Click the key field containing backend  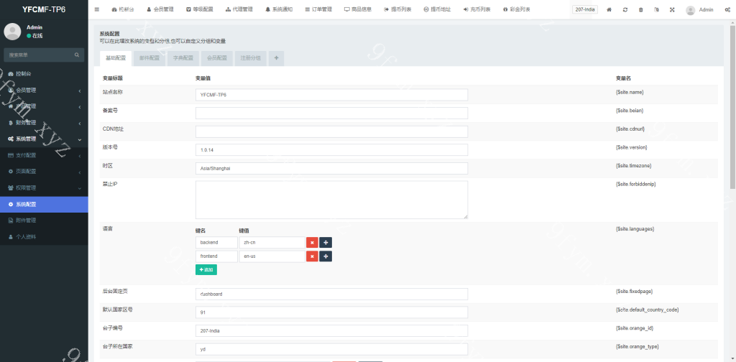pyautogui.click(x=217, y=243)
